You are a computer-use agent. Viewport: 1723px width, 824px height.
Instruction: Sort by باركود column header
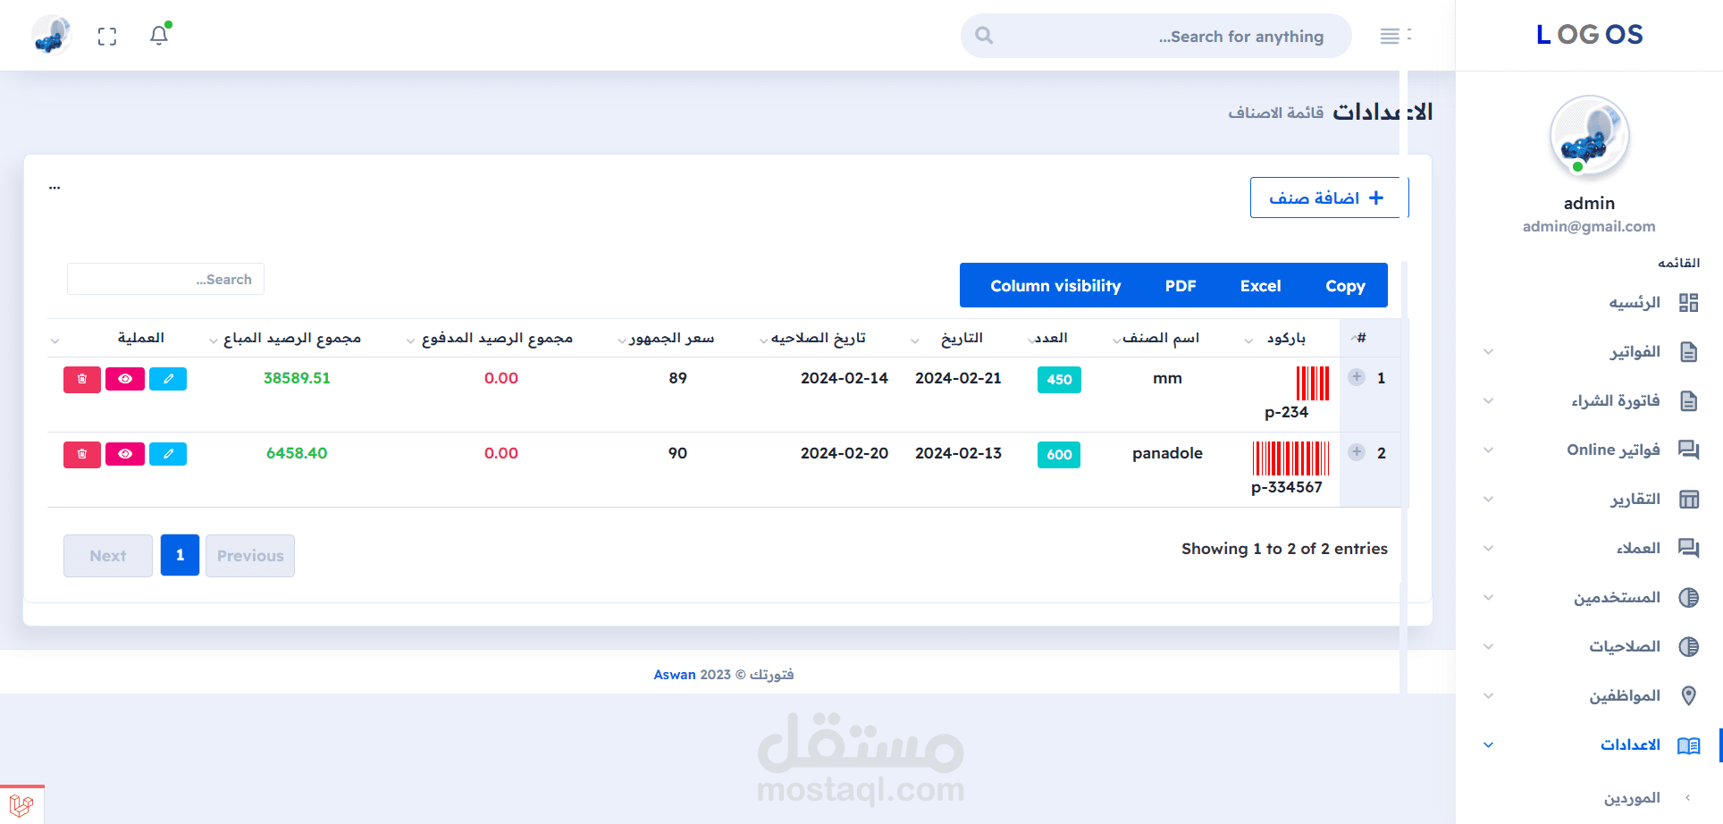(x=1286, y=338)
